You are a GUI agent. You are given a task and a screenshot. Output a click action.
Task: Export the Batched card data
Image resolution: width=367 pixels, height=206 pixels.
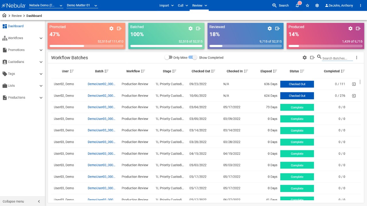tap(198, 28)
